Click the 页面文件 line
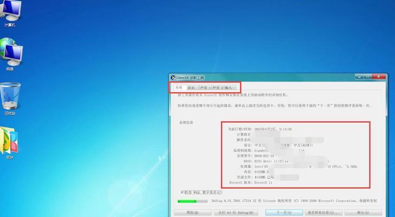This screenshot has width=395, height=217. (x=267, y=177)
